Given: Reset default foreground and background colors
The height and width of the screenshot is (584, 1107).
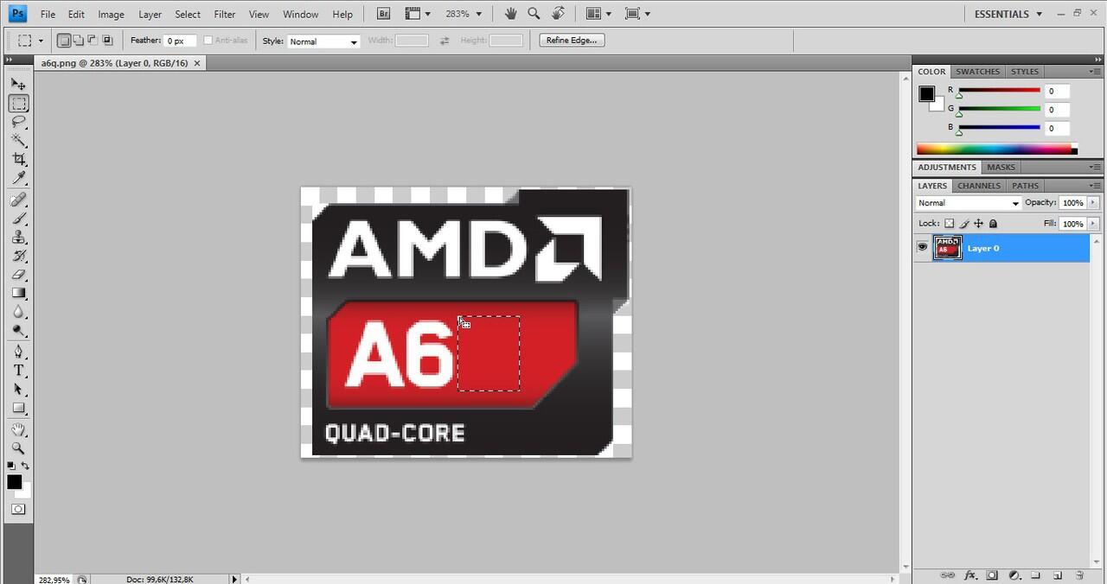Looking at the screenshot, I should click(x=12, y=467).
